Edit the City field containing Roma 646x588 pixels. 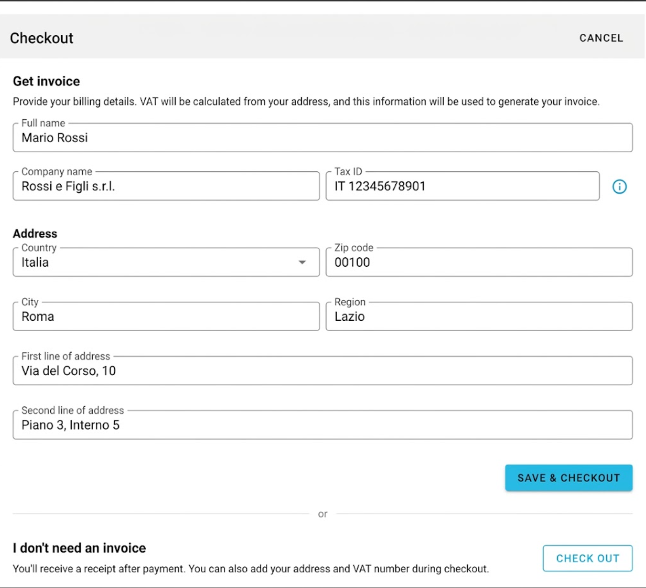click(166, 316)
